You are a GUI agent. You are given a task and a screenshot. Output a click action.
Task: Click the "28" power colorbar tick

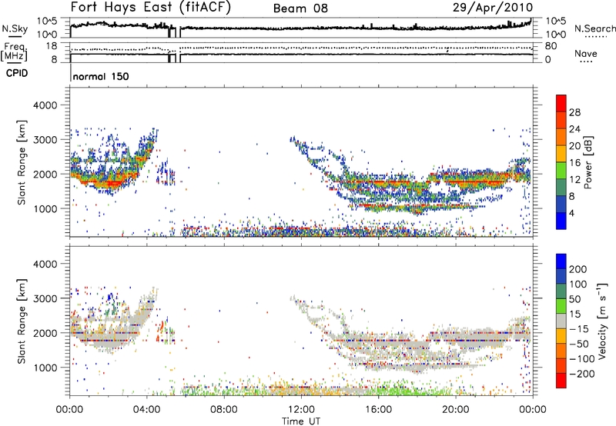pyautogui.click(x=574, y=112)
